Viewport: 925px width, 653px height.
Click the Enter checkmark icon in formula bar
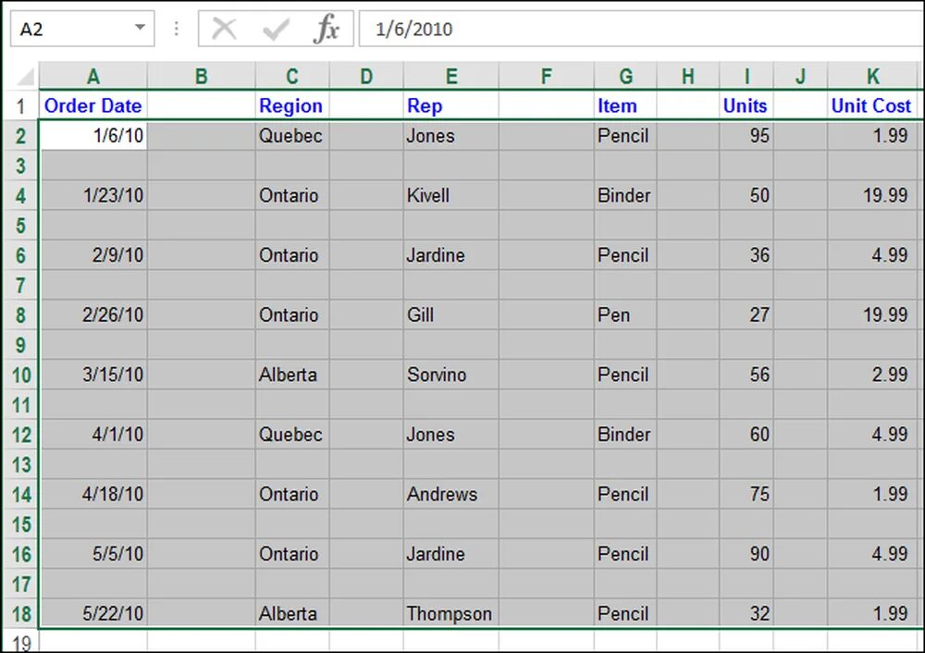(x=276, y=29)
